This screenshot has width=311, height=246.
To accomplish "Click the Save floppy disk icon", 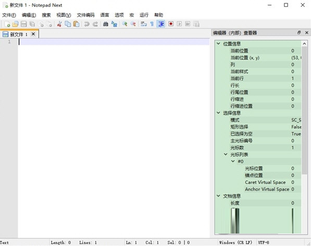I will tap(24, 24).
